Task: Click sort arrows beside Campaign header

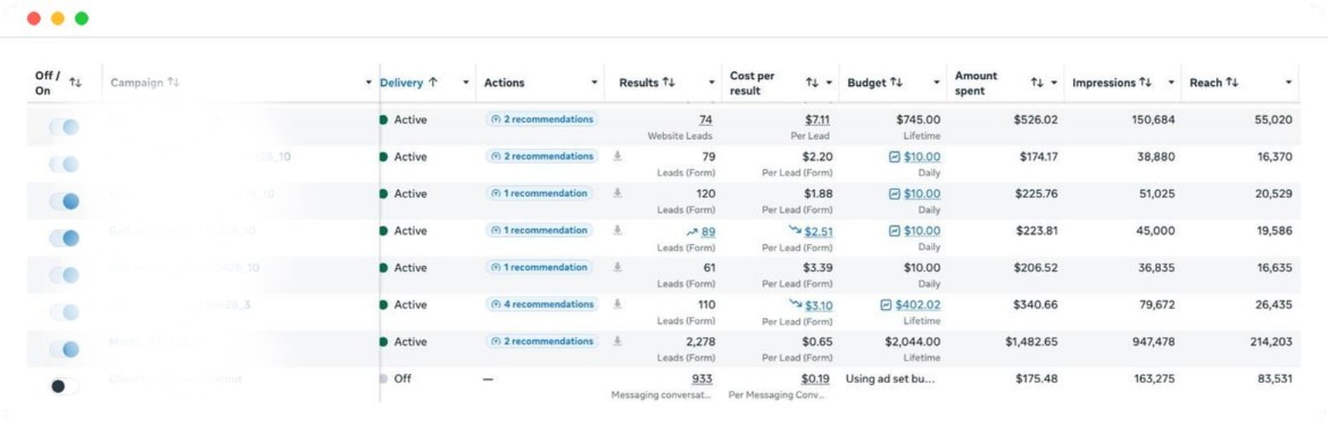Action: [x=173, y=83]
